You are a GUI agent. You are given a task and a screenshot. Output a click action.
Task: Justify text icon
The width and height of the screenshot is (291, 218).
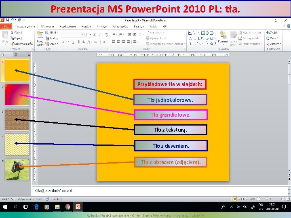coord(128,42)
